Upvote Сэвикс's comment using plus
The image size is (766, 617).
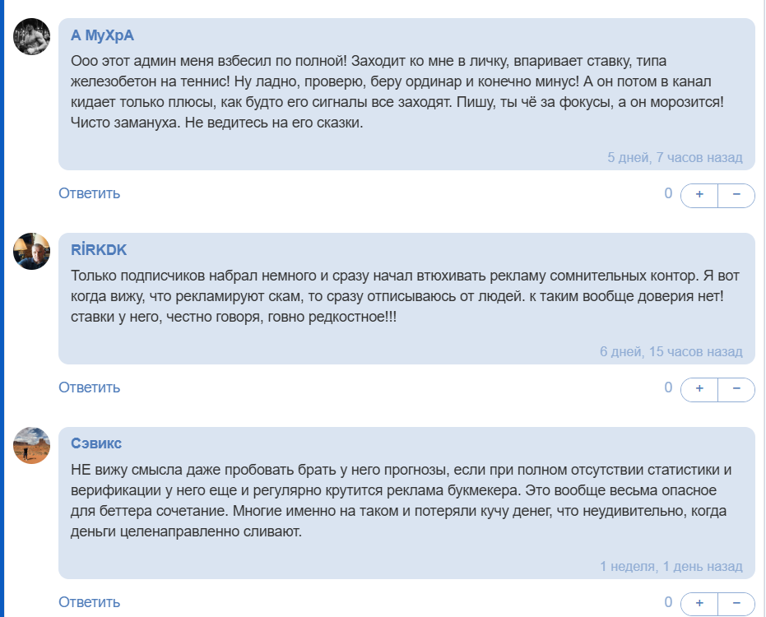click(x=699, y=603)
